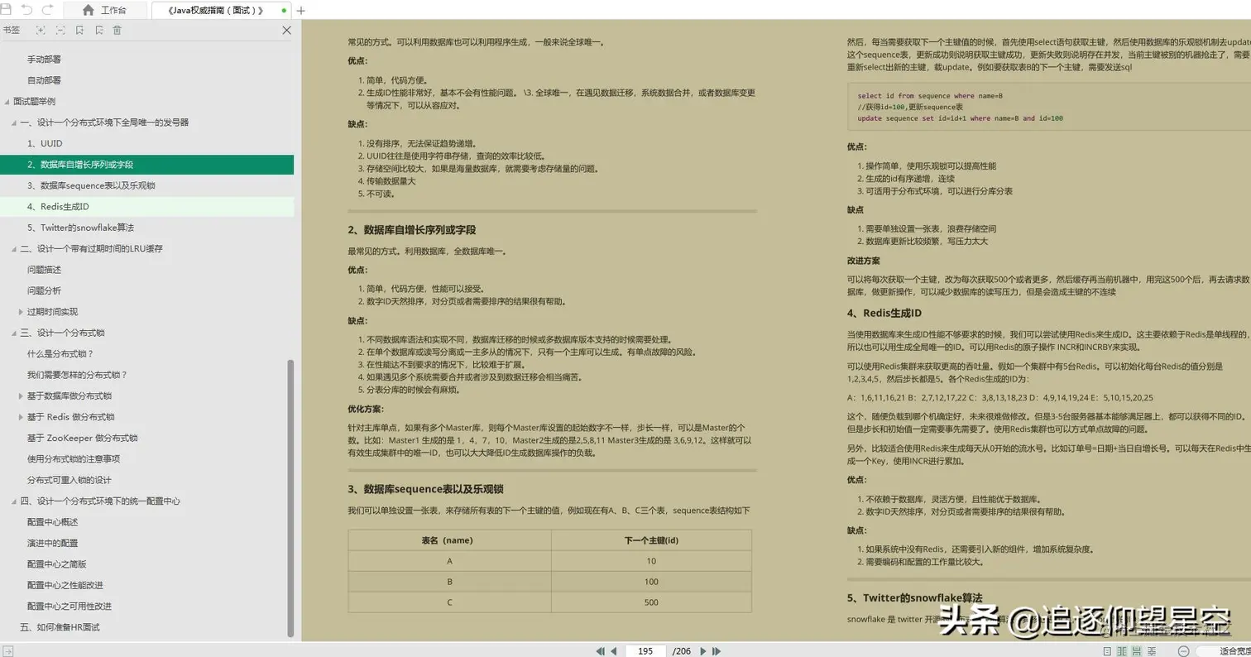Image resolution: width=1251 pixels, height=657 pixels.
Task: Toggle single page view in status bar
Action: [x=1108, y=650]
